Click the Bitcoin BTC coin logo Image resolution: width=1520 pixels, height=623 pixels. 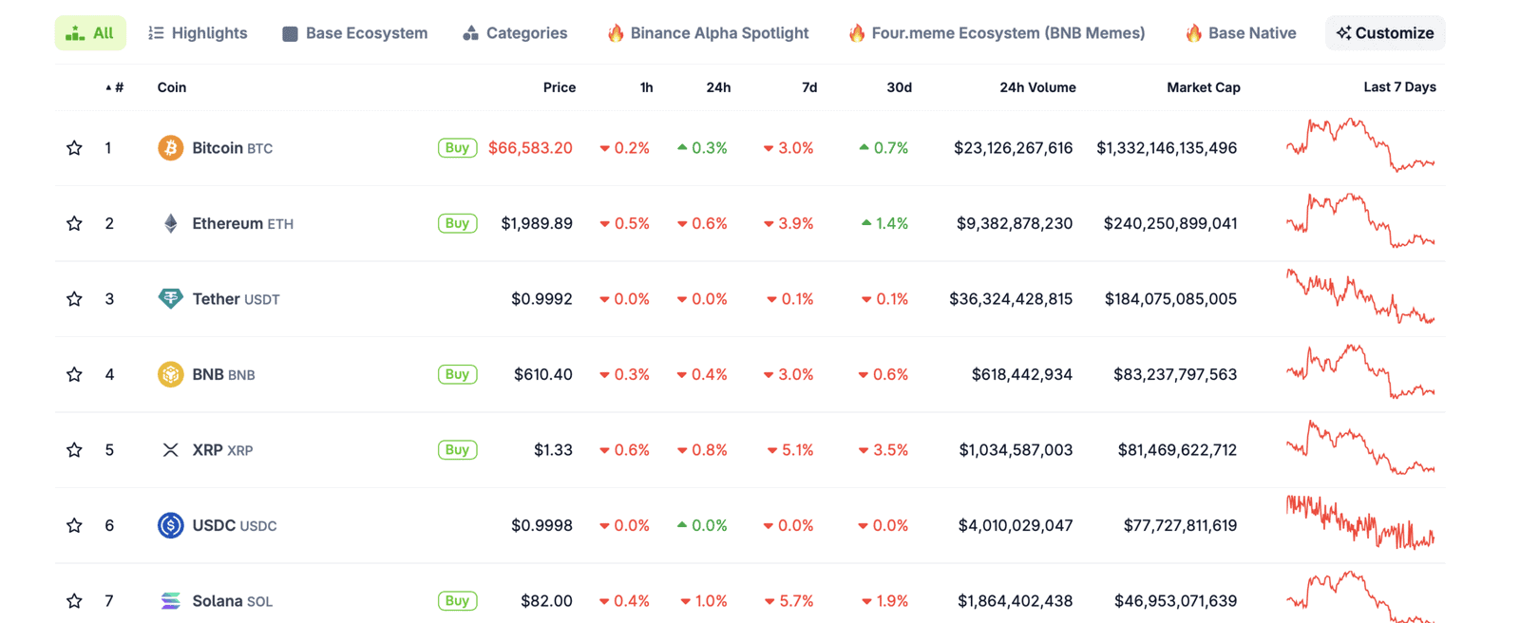pos(171,147)
